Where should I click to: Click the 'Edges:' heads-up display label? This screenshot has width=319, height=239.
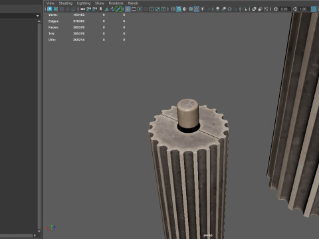click(54, 21)
